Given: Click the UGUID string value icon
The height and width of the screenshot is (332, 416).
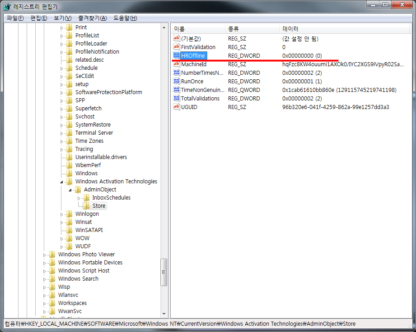Looking at the screenshot, I should coord(177,107).
